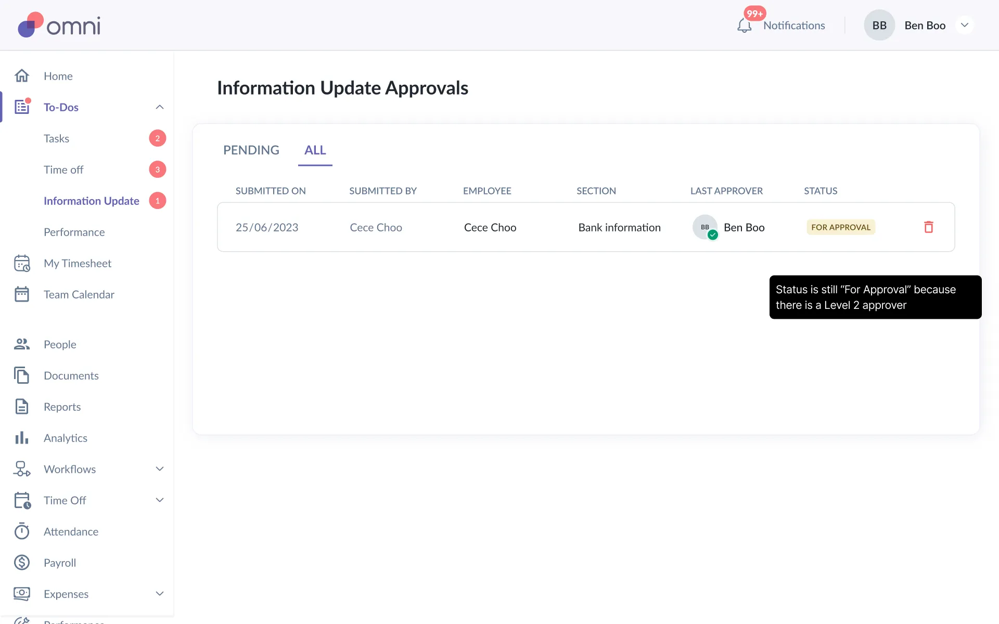This screenshot has height=624, width=999.
Task: Open Documents via its icon
Action: coord(22,375)
